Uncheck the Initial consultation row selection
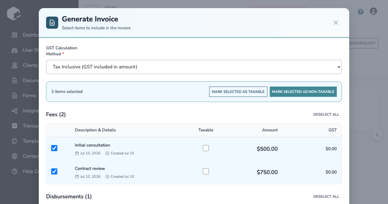Image resolution: width=388 pixels, height=204 pixels. (54, 148)
